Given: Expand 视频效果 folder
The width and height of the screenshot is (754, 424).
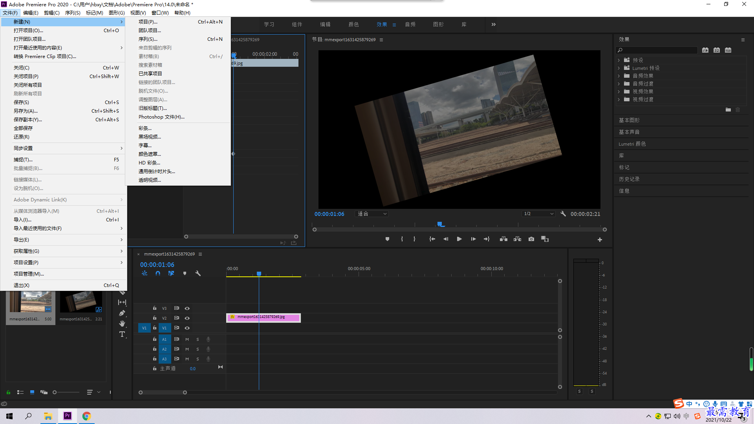Looking at the screenshot, I should click(x=619, y=91).
